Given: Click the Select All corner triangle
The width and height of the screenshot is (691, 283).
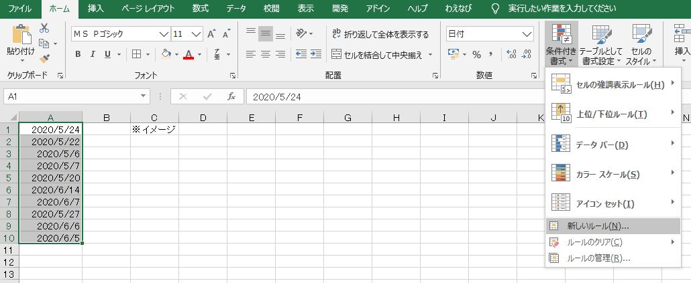Looking at the screenshot, I should pos(13,118).
